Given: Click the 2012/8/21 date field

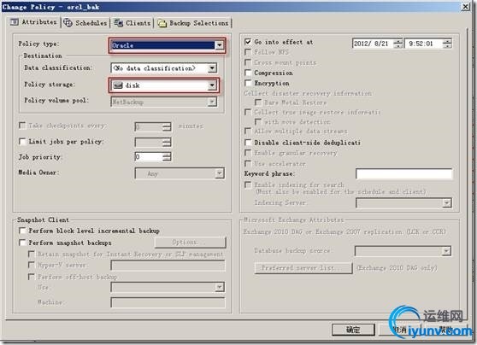Looking at the screenshot, I should tap(374, 44).
